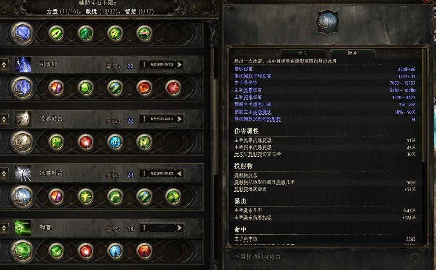The width and height of the screenshot is (436, 270).
Task: Click the 引雷针 skill icon
Action: tap(23, 64)
